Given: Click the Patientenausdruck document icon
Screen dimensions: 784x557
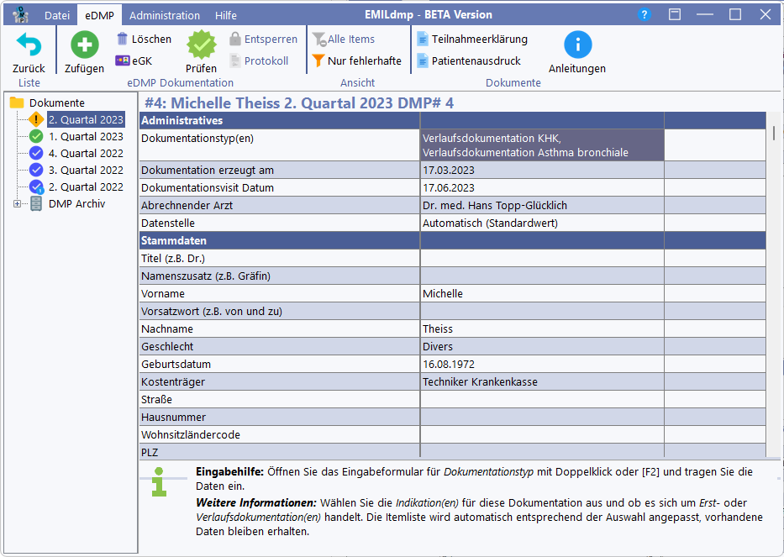Looking at the screenshot, I should pos(424,60).
